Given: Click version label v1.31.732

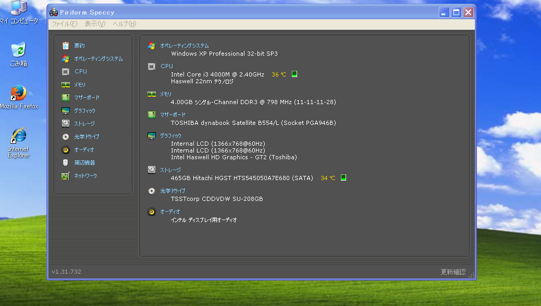Looking at the screenshot, I should pos(67,272).
